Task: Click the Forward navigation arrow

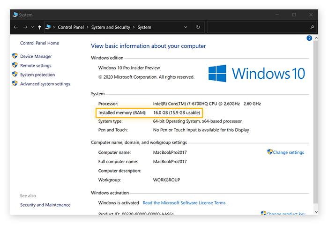Action: tap(25, 27)
